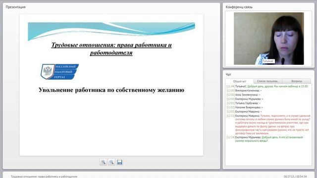The height and width of the screenshot is (178, 317).
Task: Switch to the Вопросы tab
Action: (x=297, y=81)
